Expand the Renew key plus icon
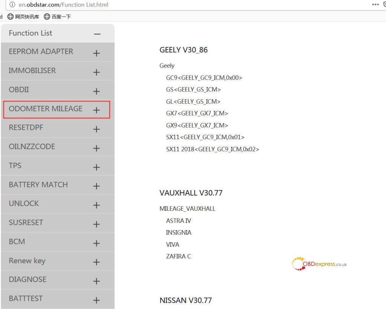 tap(96, 262)
